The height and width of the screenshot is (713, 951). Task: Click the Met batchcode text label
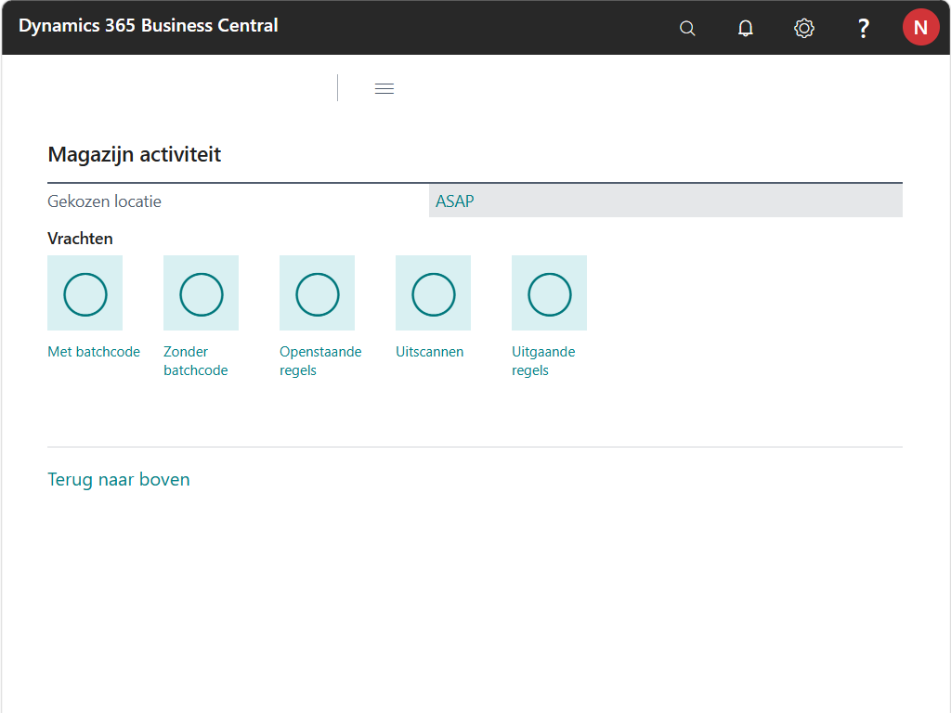[94, 352]
